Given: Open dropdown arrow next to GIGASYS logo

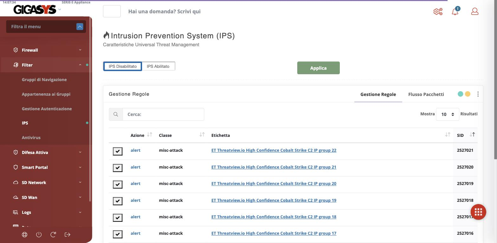Looking at the screenshot, I should pos(60,10).
